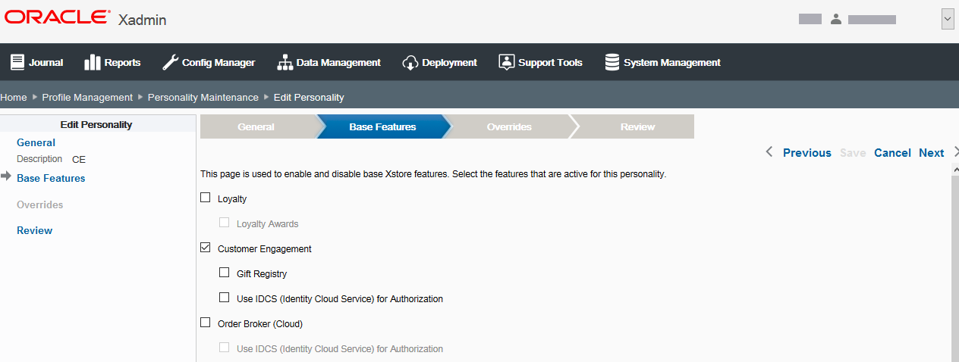Open the user account dropdown arrow
The height and width of the screenshot is (362, 959).
pyautogui.click(x=948, y=19)
